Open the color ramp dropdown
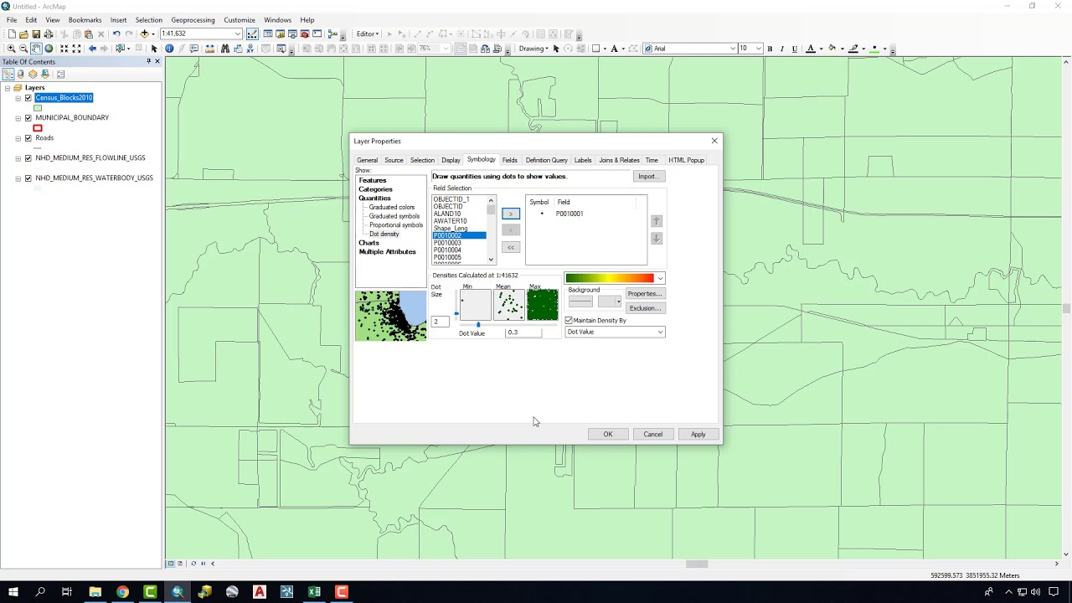Image resolution: width=1072 pixels, height=603 pixels. (660, 278)
